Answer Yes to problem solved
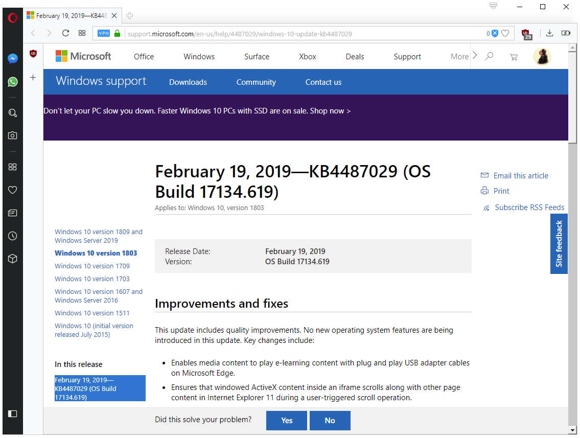580x438 pixels. [x=287, y=421]
